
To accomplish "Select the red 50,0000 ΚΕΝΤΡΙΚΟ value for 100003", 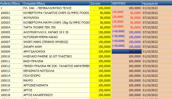I will 135,23.
